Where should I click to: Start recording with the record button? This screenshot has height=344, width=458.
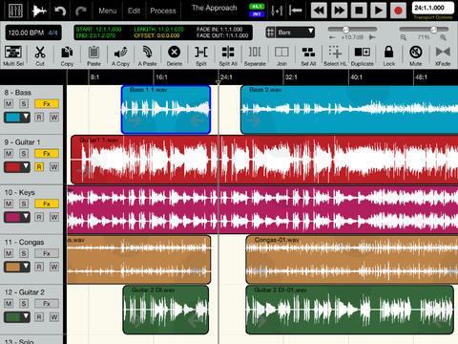pos(398,11)
